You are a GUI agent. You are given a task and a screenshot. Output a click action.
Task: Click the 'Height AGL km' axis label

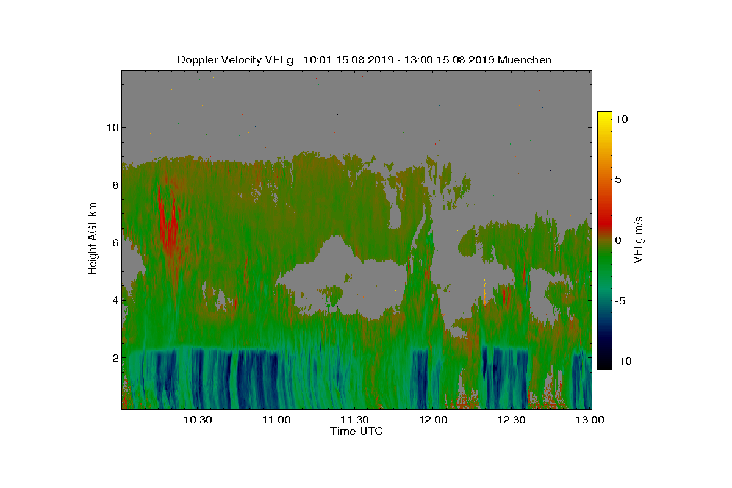(93, 239)
